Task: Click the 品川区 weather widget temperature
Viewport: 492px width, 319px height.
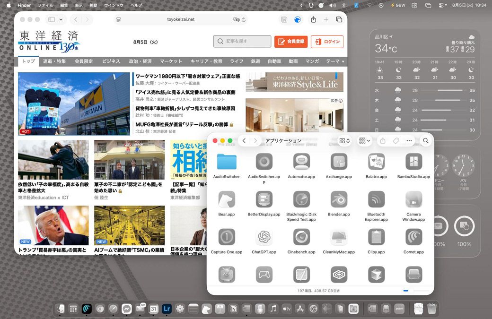Action: tap(386, 49)
